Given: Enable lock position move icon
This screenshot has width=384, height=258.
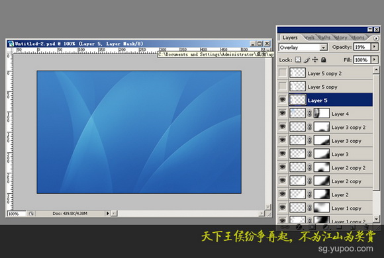Looking at the screenshot, I should pos(315,60).
